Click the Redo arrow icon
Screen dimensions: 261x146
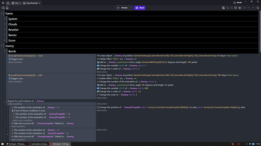point(253,8)
